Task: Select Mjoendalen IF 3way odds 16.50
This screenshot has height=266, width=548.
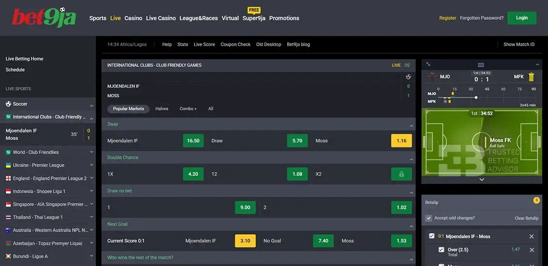Action: click(193, 141)
